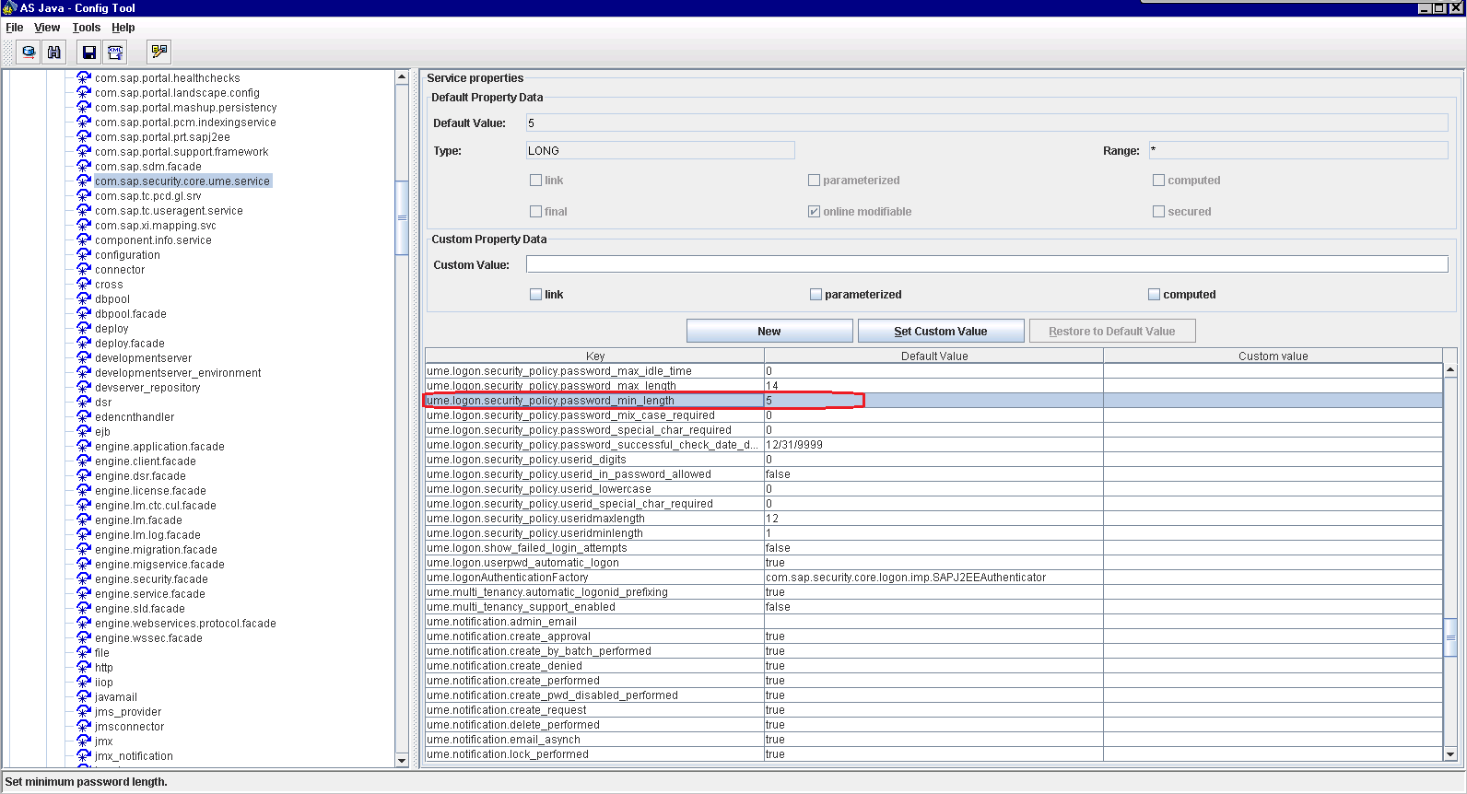Click the connect to database toolbar icon

pyautogui.click(x=29, y=53)
